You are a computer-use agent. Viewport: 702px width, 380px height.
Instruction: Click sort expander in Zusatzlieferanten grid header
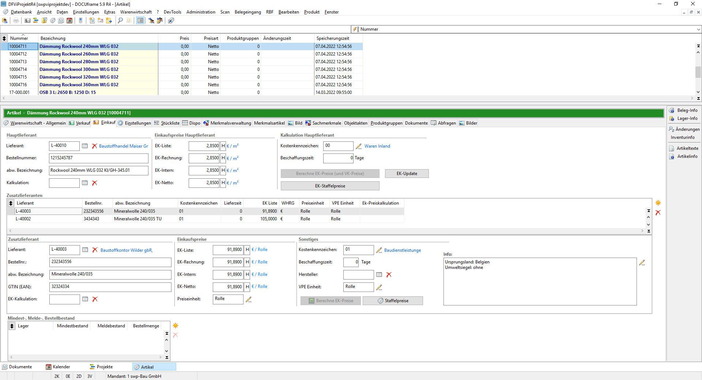(x=11, y=203)
